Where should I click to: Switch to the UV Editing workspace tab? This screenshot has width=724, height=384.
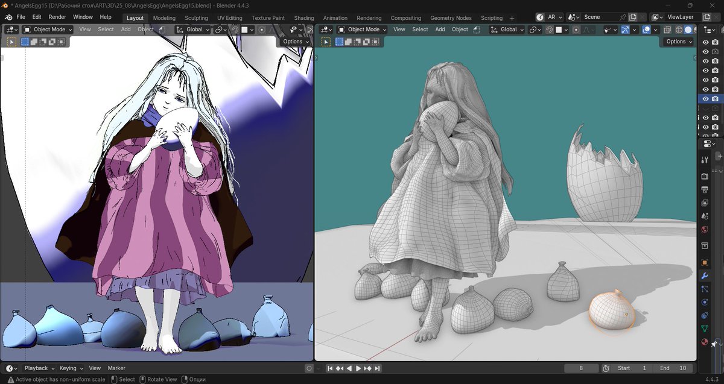click(230, 18)
